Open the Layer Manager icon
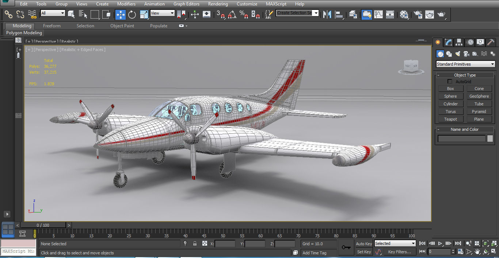Viewport: 499px width, 258px height. click(353, 15)
